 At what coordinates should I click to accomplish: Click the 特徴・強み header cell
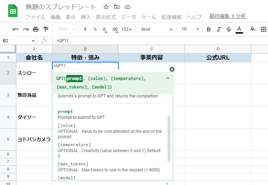(x=85, y=57)
